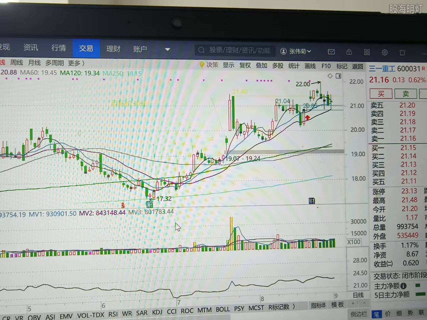Click the 主力净额 info icon
Image resolution: width=427 pixels, height=320 pixels.
403,286
